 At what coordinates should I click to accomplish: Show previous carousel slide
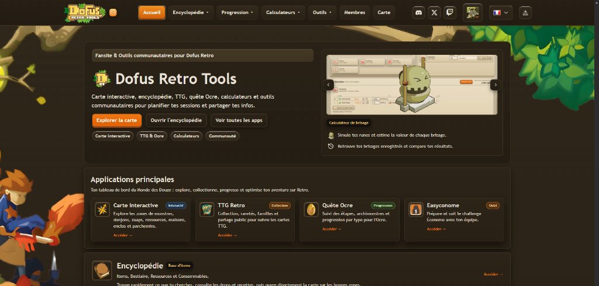(328, 85)
